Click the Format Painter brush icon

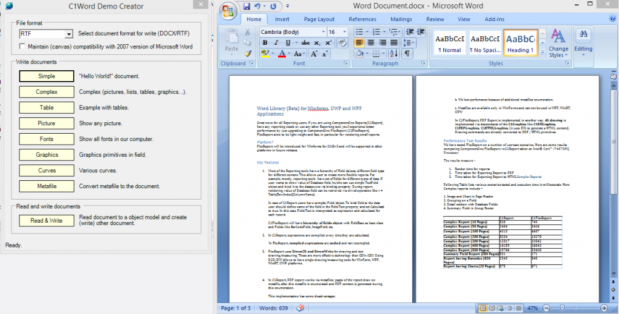pos(247,54)
